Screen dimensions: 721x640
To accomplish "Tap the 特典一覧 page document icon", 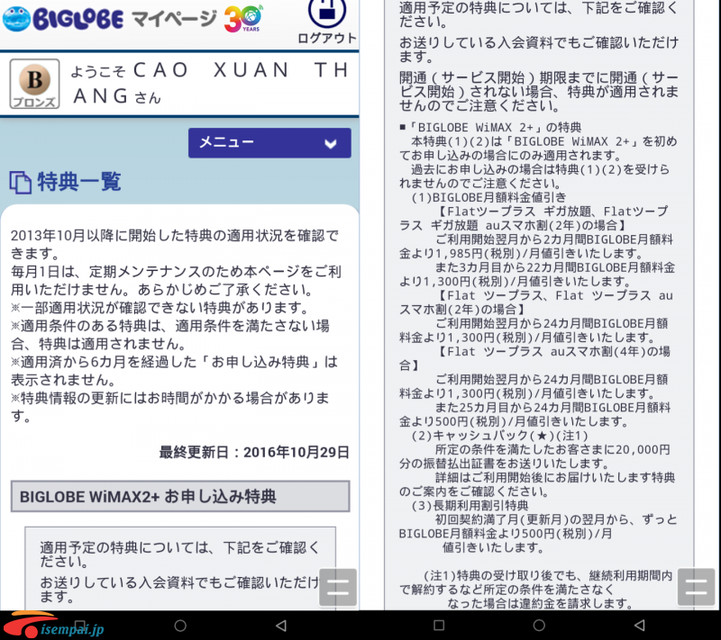I will [20, 182].
